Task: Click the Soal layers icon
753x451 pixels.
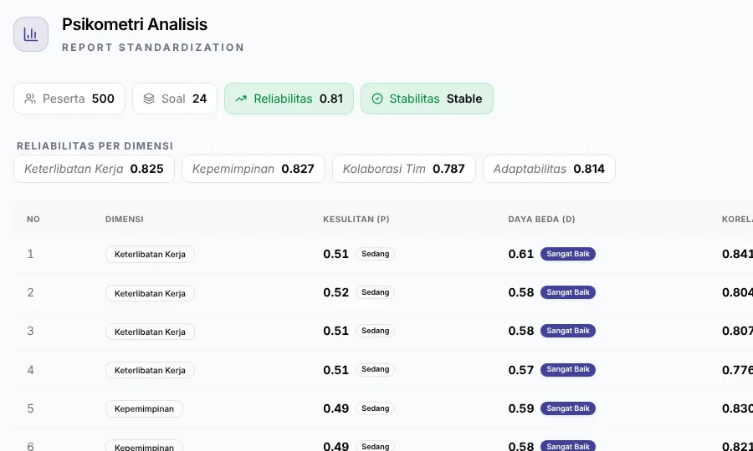Action: click(x=149, y=99)
